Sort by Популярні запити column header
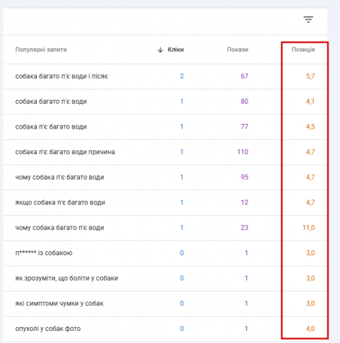Image resolution: width=340 pixels, height=343 pixels. pyautogui.click(x=41, y=50)
